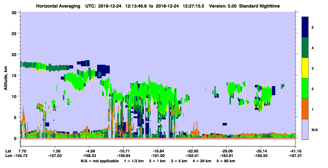Viewport: 328px width, 168px height.
Task: Click the longitude value -163.91
Action: point(226,156)
